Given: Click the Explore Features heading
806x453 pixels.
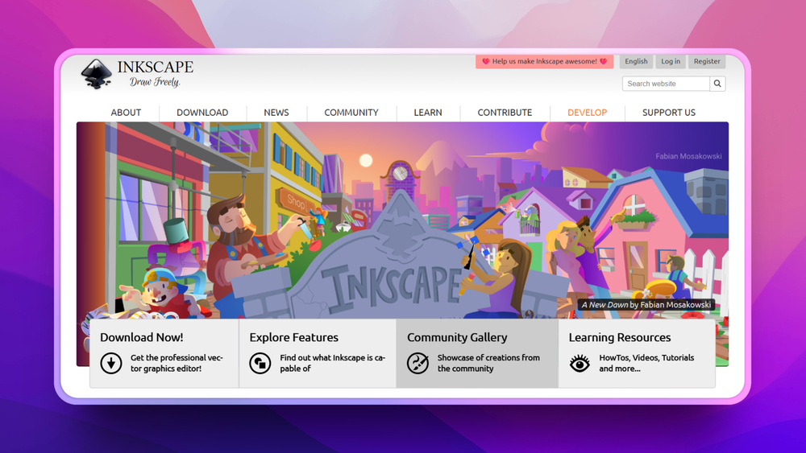Looking at the screenshot, I should (294, 338).
